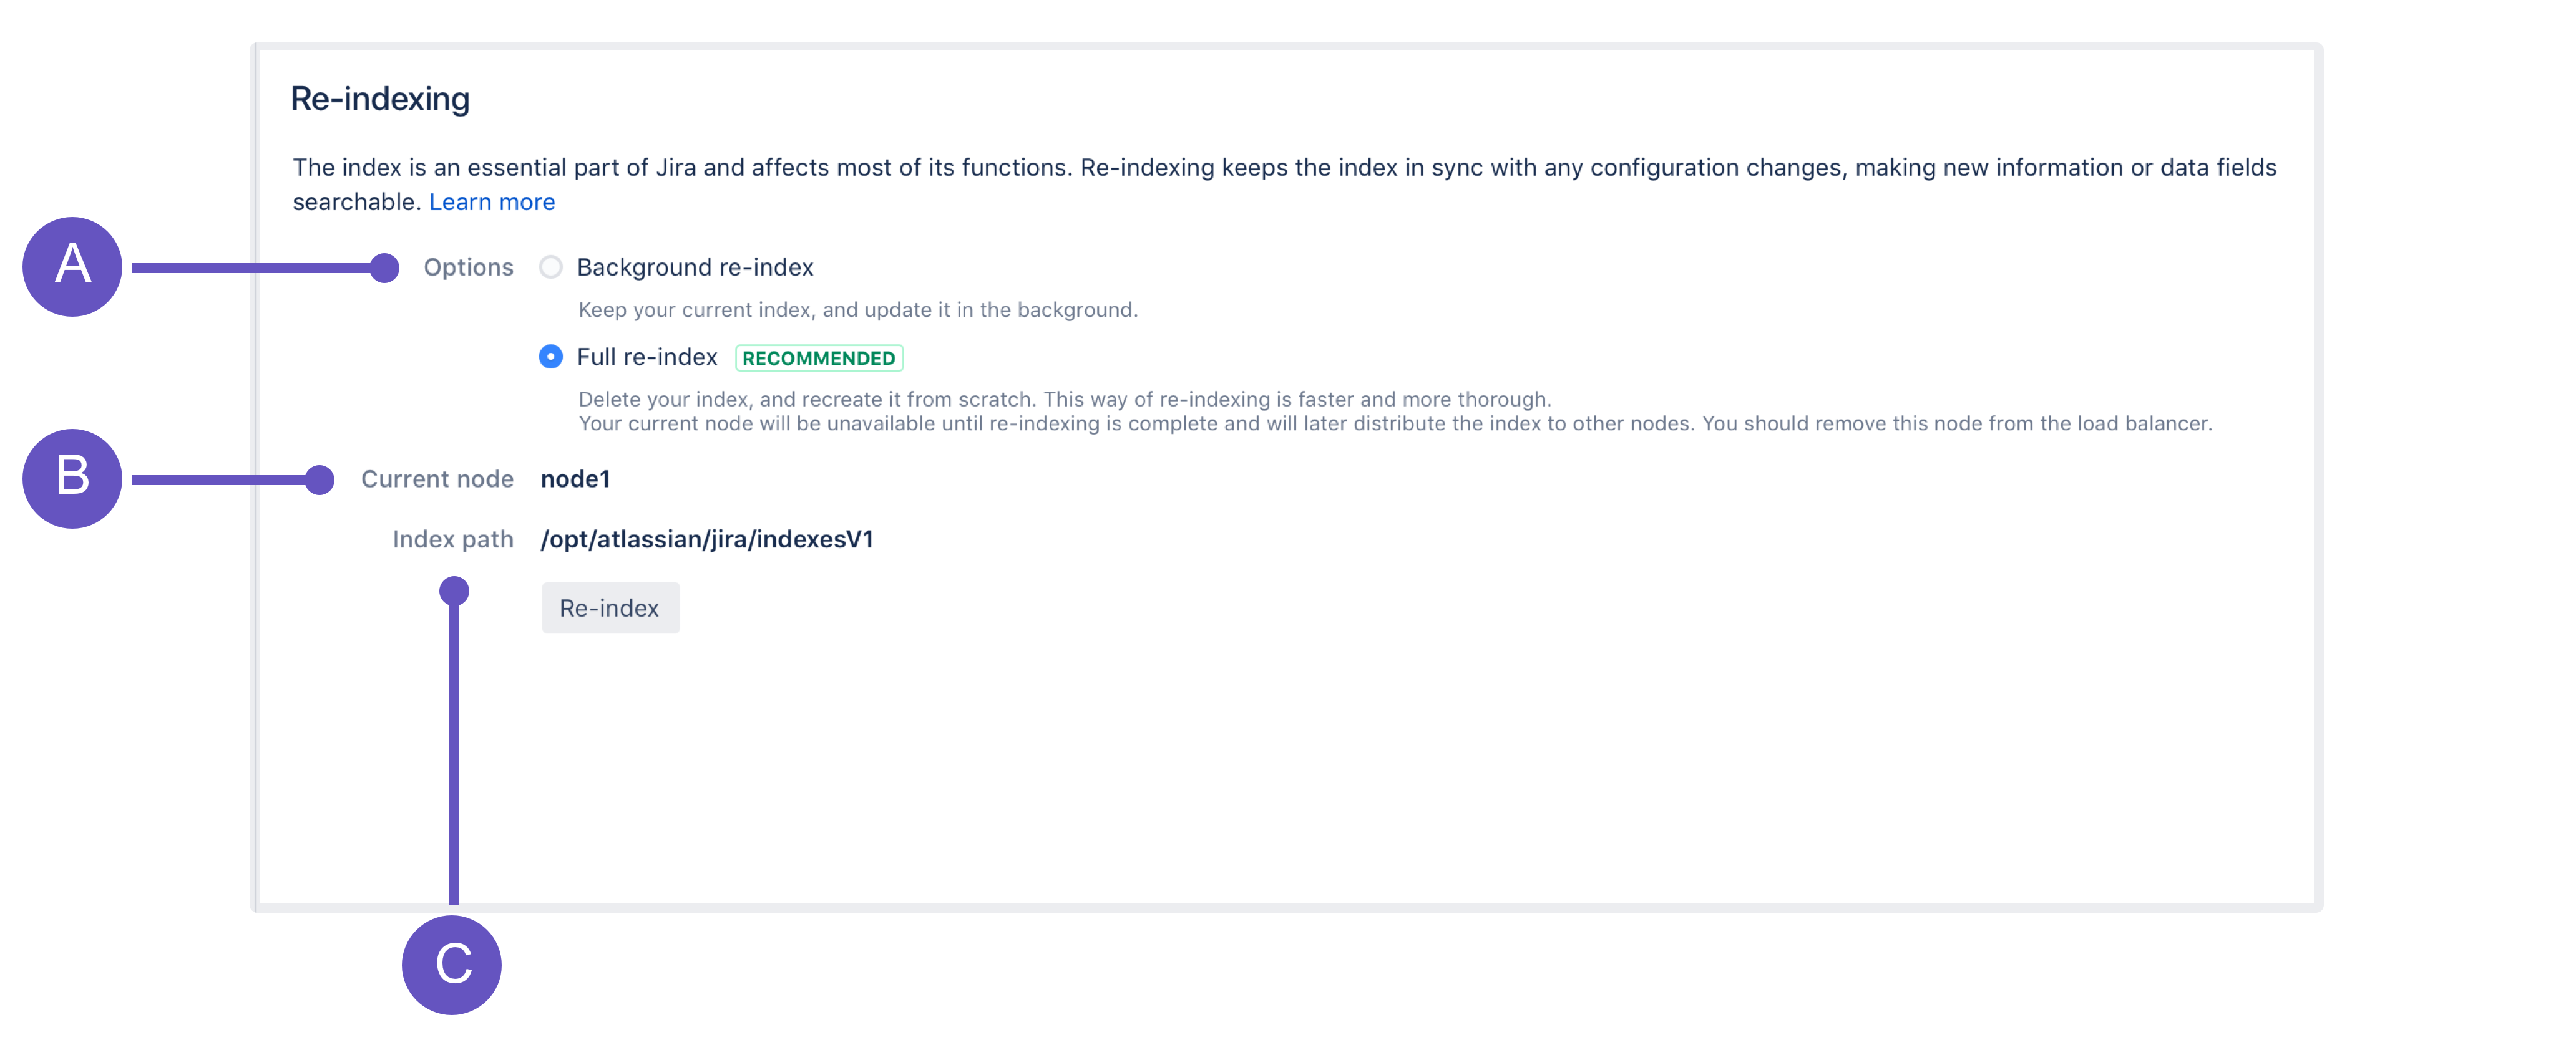
Task: Click the Options field label
Action: click(468, 267)
